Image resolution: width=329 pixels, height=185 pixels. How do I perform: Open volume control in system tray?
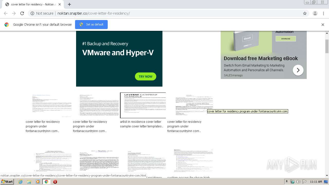coord(298,182)
